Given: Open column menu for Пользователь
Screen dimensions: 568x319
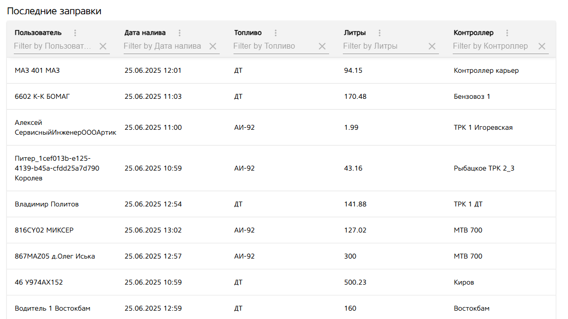Looking at the screenshot, I should (x=75, y=33).
